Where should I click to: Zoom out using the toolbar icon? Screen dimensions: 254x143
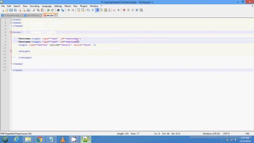(x=73, y=10)
